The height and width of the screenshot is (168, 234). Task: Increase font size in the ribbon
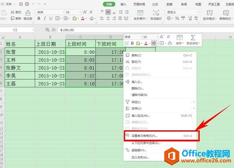pos(85,12)
